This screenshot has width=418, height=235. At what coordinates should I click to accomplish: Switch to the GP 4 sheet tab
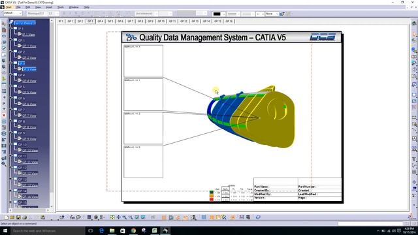point(100,21)
